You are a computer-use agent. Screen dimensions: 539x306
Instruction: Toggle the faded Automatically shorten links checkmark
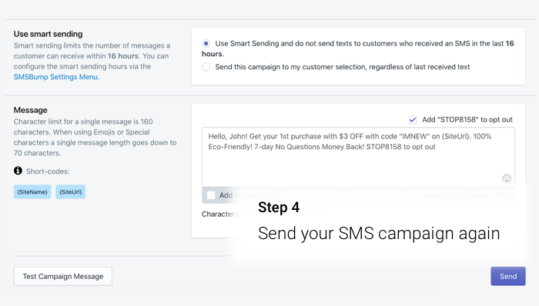click(412, 195)
